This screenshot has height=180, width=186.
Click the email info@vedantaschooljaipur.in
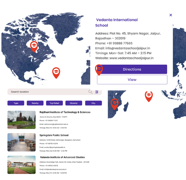pyautogui.click(x=127, y=48)
